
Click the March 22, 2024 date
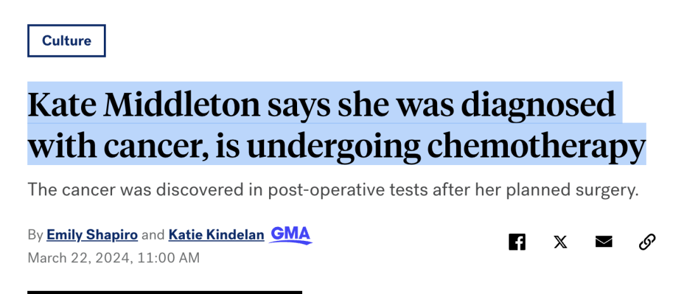[79, 258]
